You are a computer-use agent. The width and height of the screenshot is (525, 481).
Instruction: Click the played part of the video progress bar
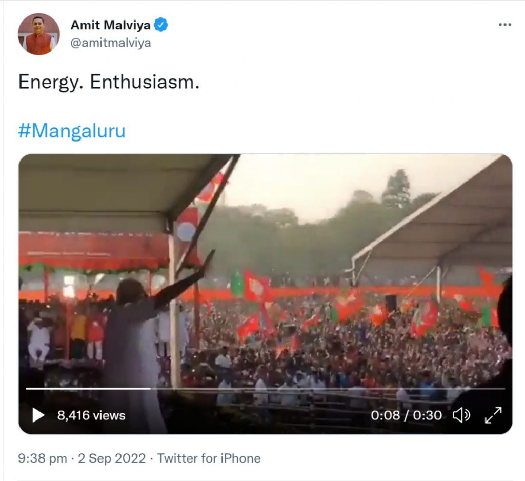tap(87, 388)
